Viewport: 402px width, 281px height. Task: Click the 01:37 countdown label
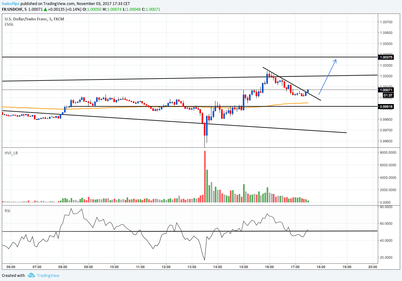click(x=388, y=95)
